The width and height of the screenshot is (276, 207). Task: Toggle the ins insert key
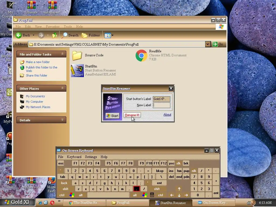(x=171, y=171)
